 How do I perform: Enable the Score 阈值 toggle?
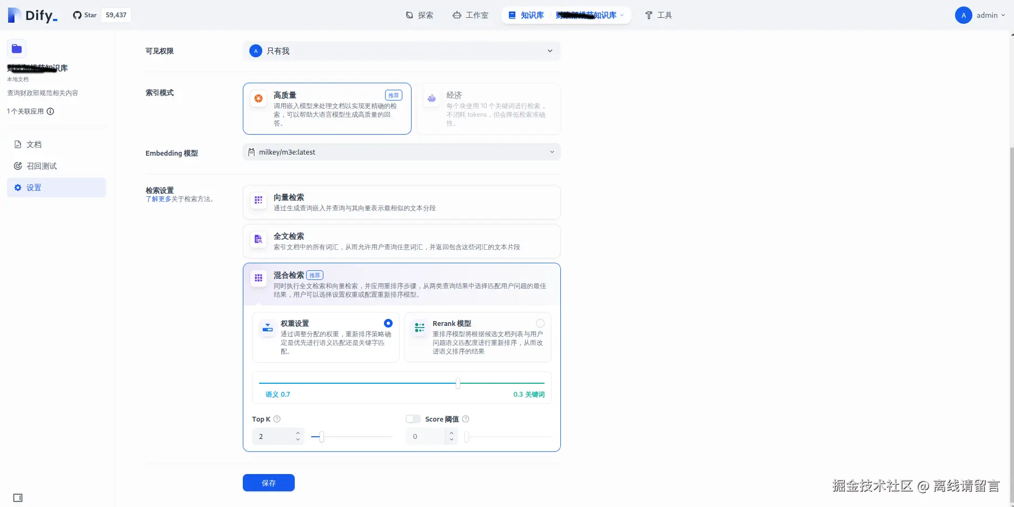click(x=413, y=419)
